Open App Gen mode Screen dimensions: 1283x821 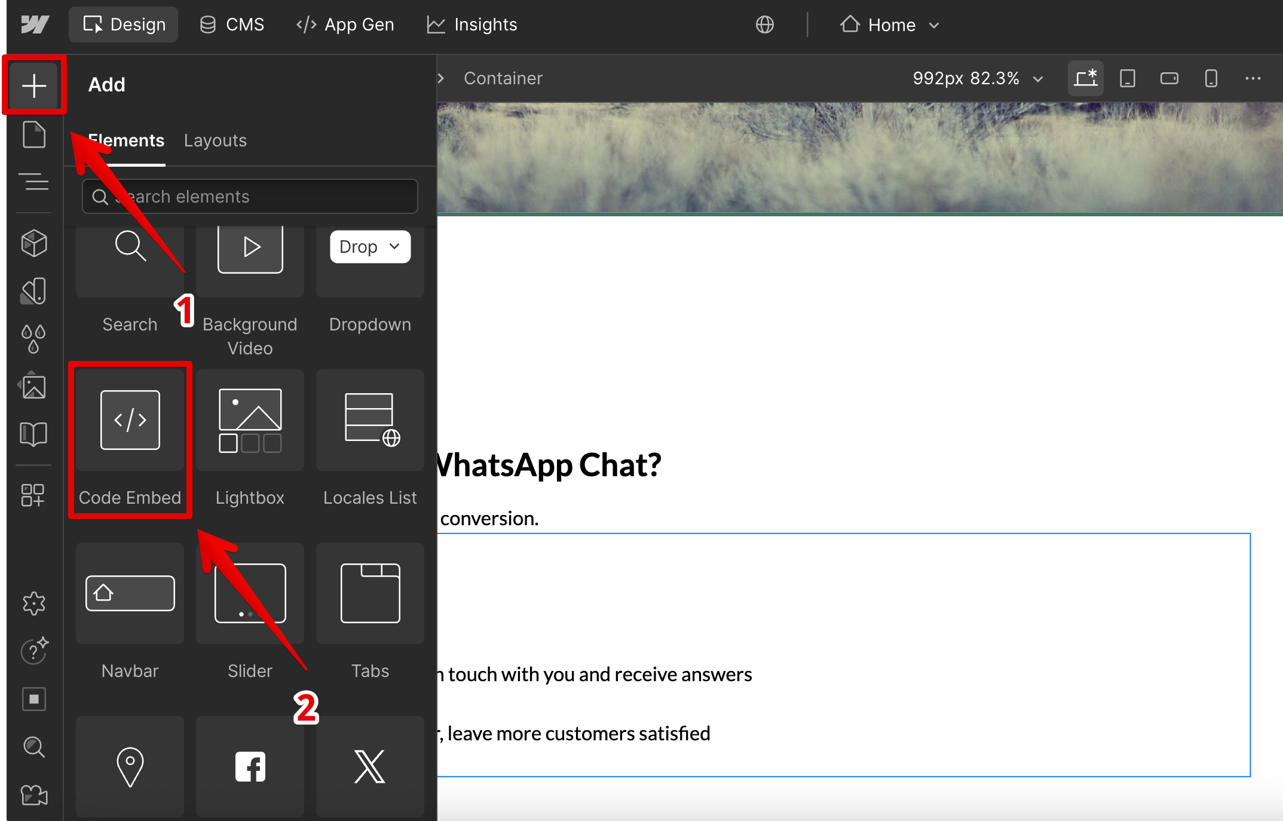coord(345,24)
